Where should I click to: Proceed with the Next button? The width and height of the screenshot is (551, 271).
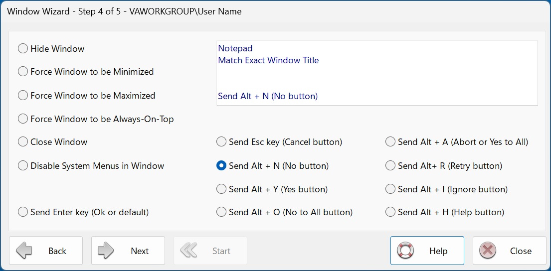tap(128, 251)
